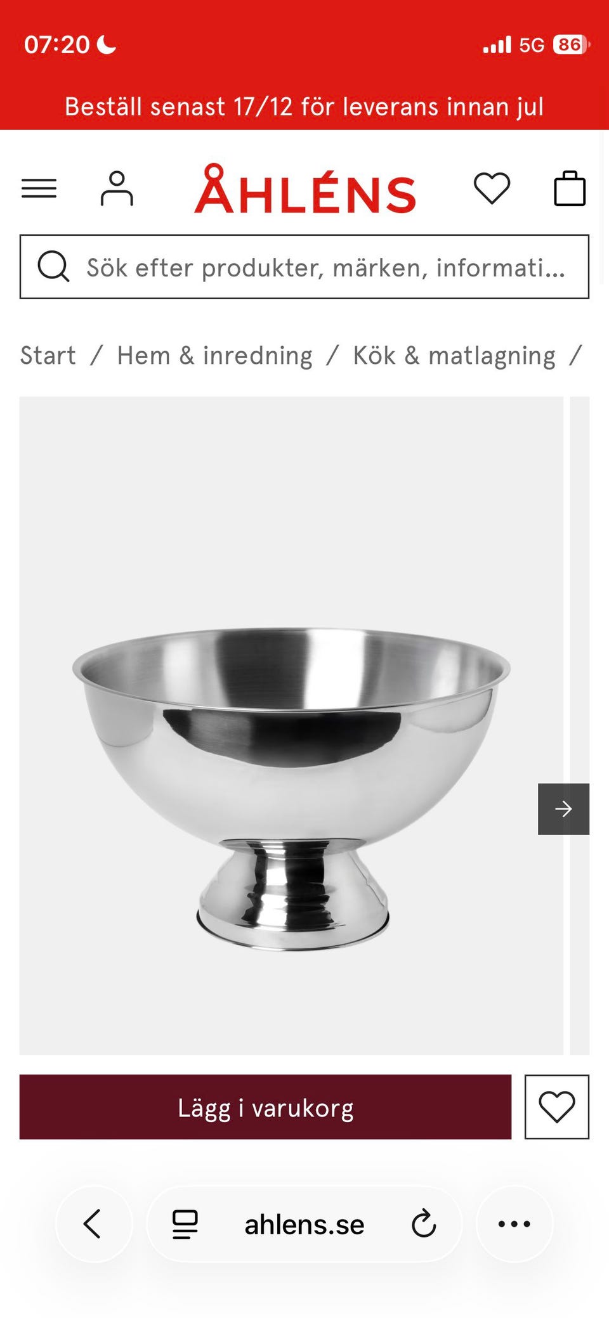Tap the delivery before Christmas banner
609x1318 pixels.
point(304,107)
